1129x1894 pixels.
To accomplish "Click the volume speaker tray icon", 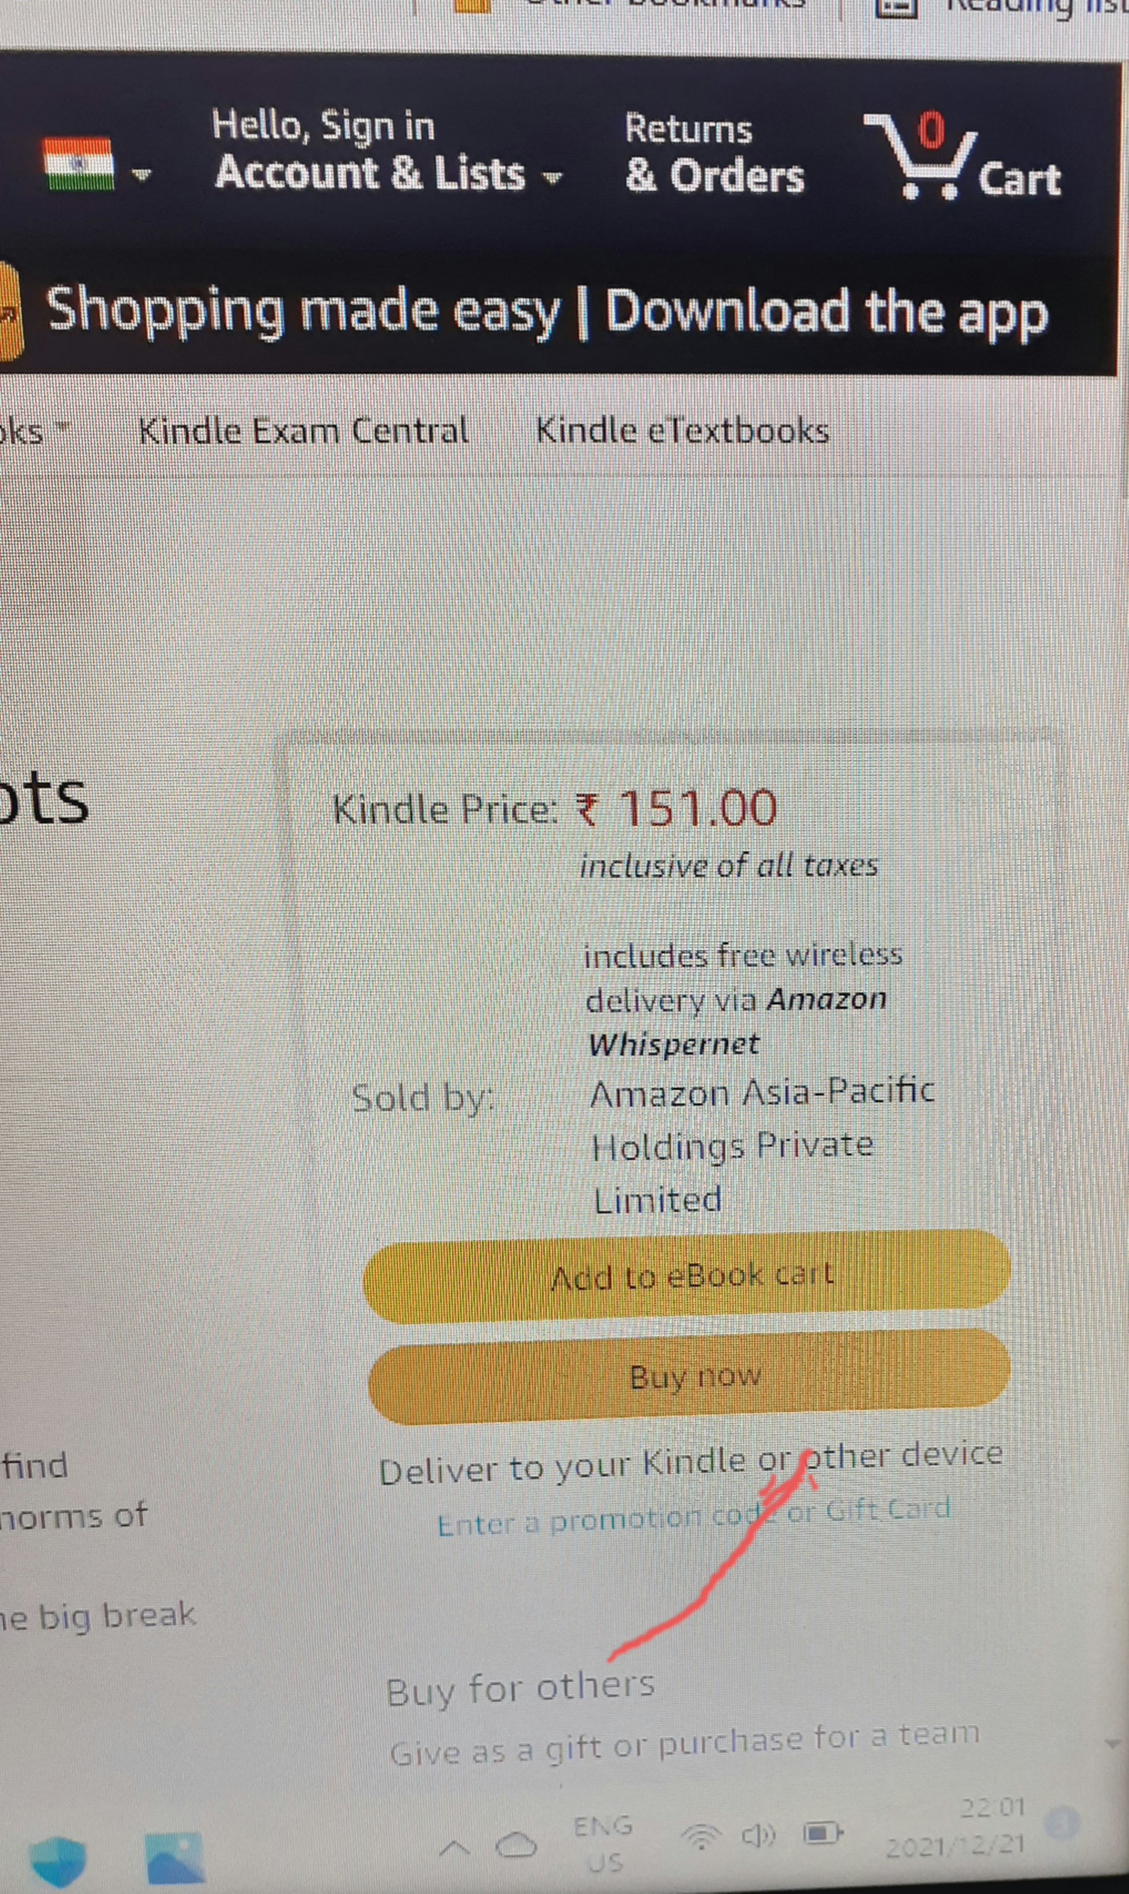I will tap(758, 1835).
